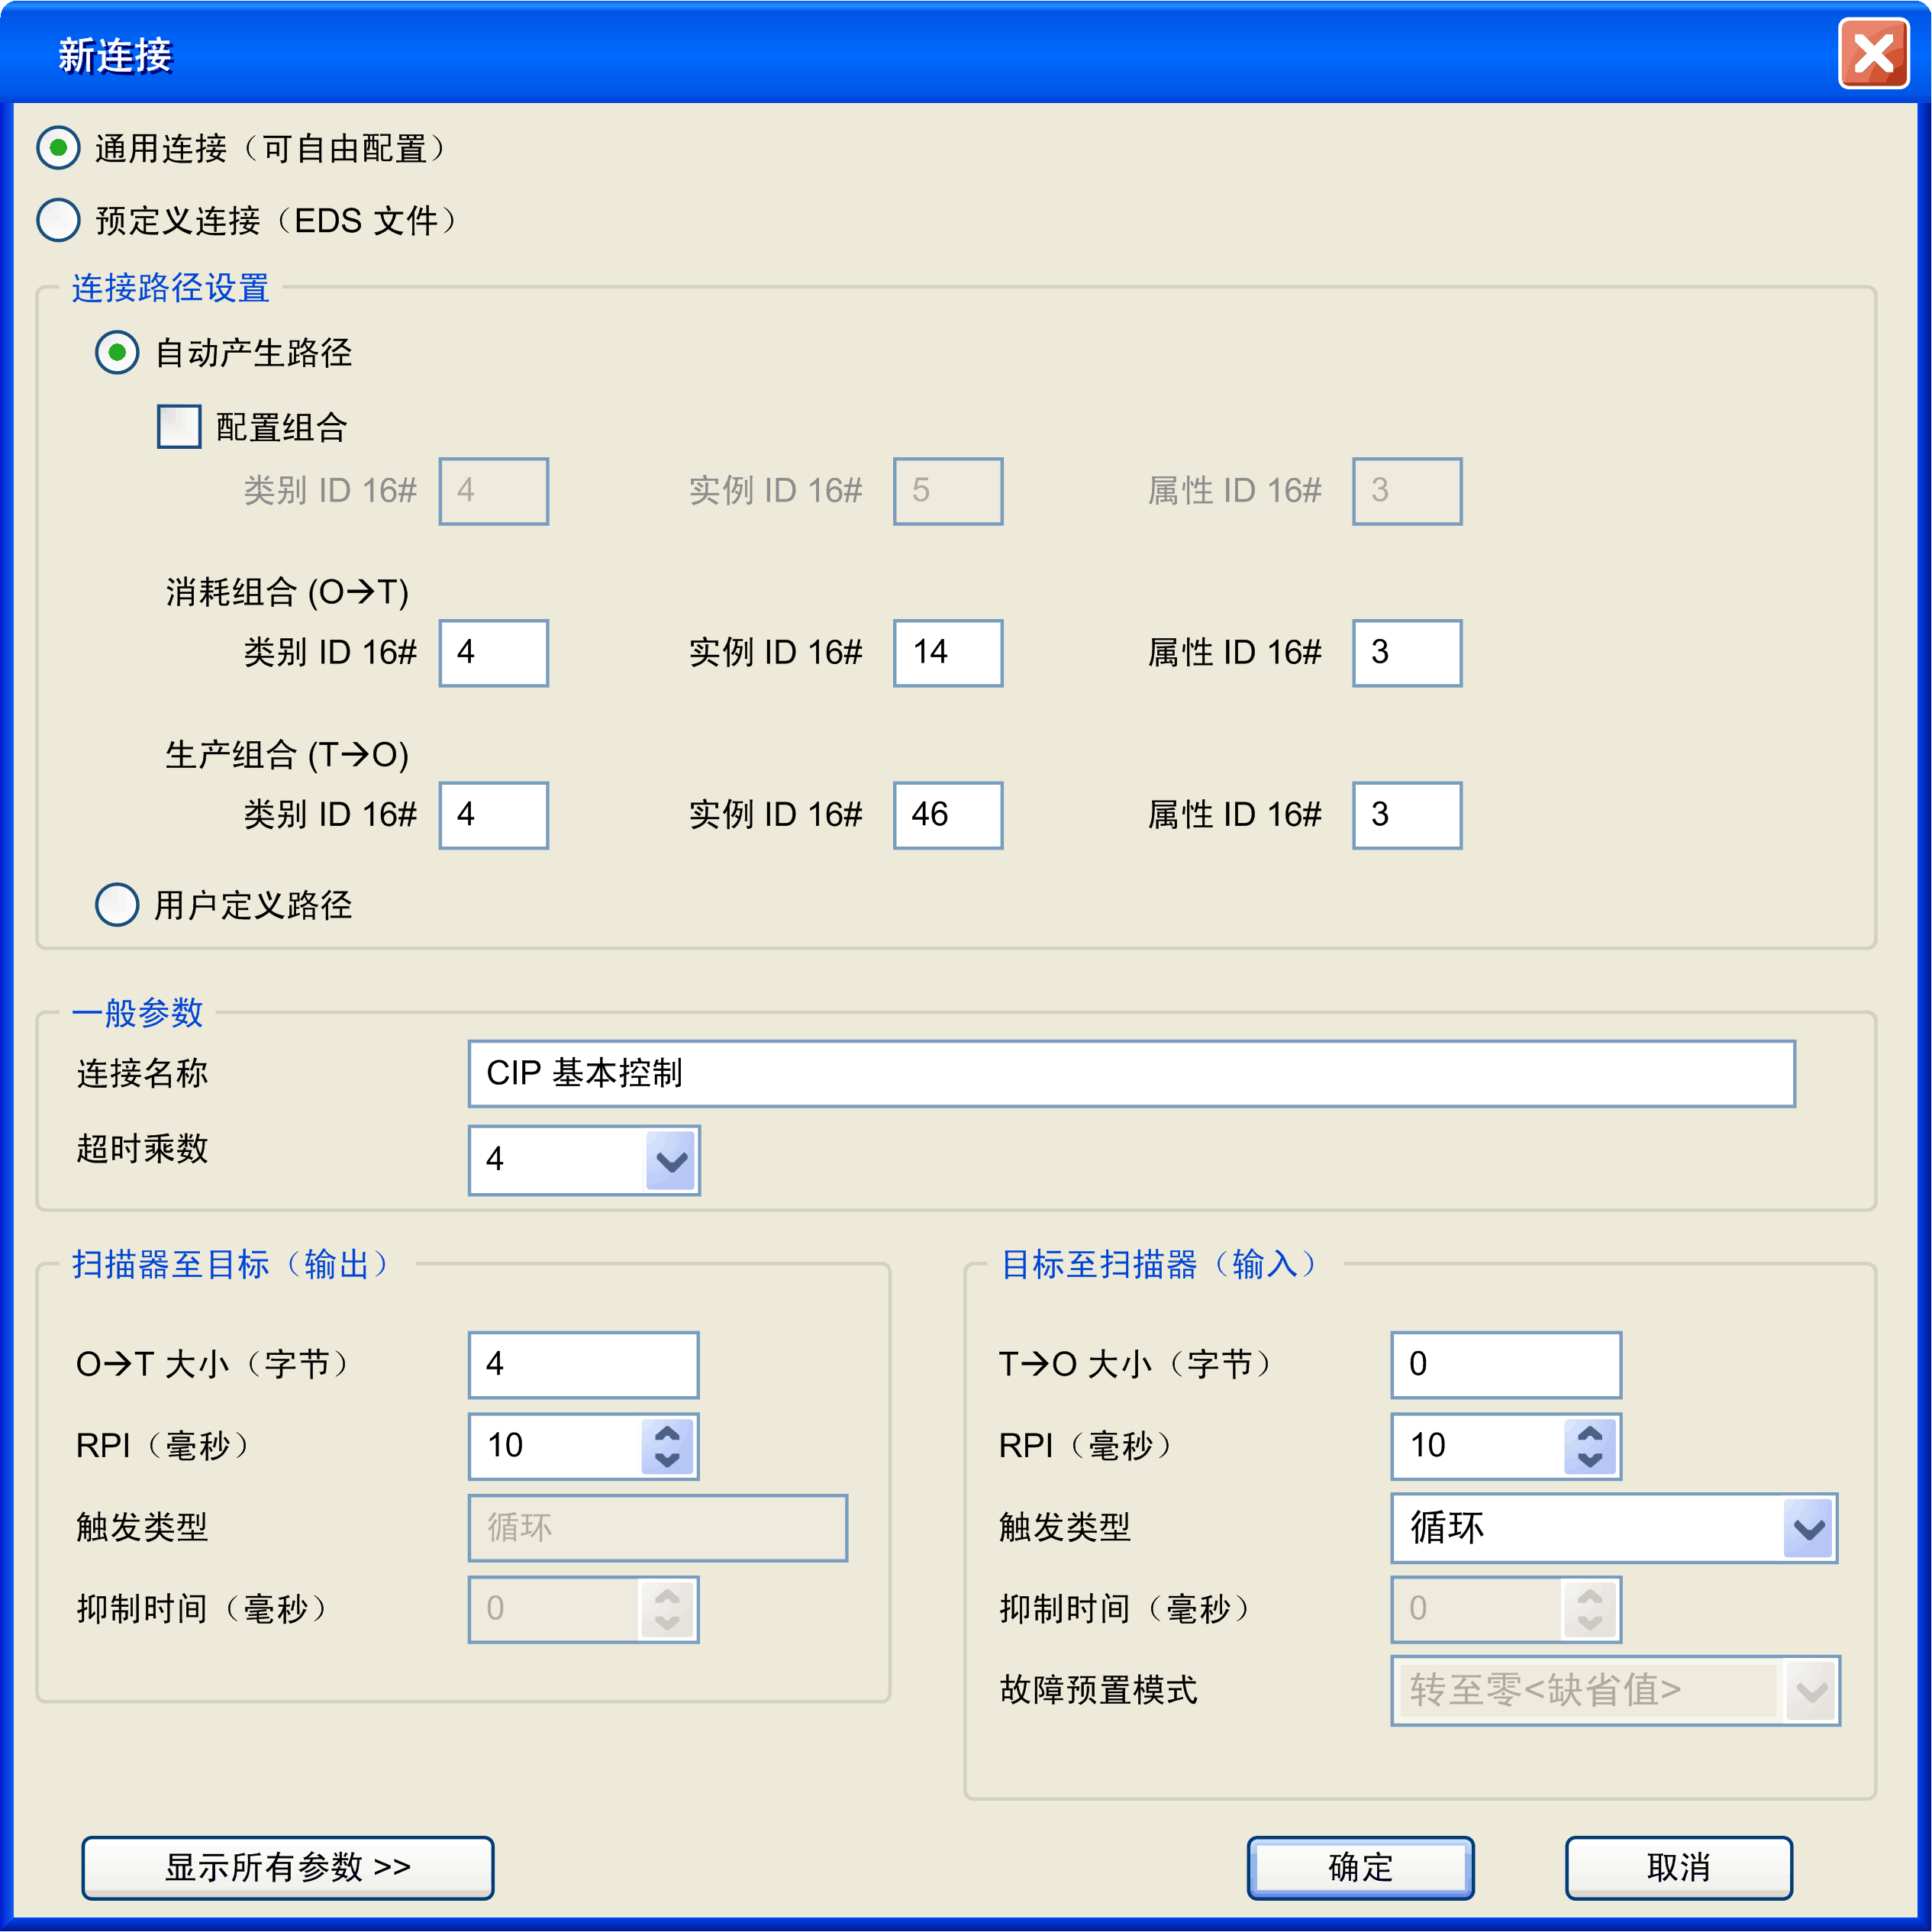Enable the 配置组合 checkbox
The width and height of the screenshot is (1932, 1932).
[179, 427]
